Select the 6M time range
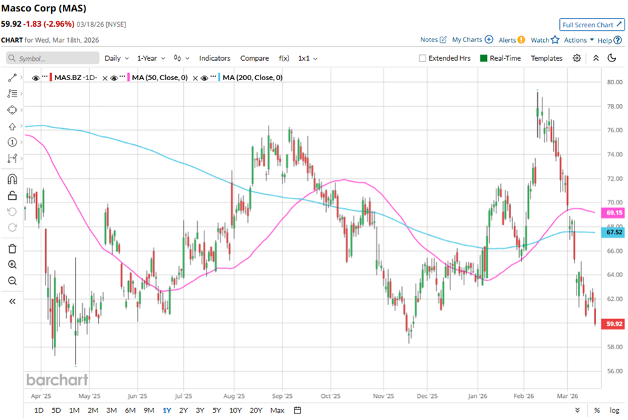The height and width of the screenshot is (420, 628). 130,410
